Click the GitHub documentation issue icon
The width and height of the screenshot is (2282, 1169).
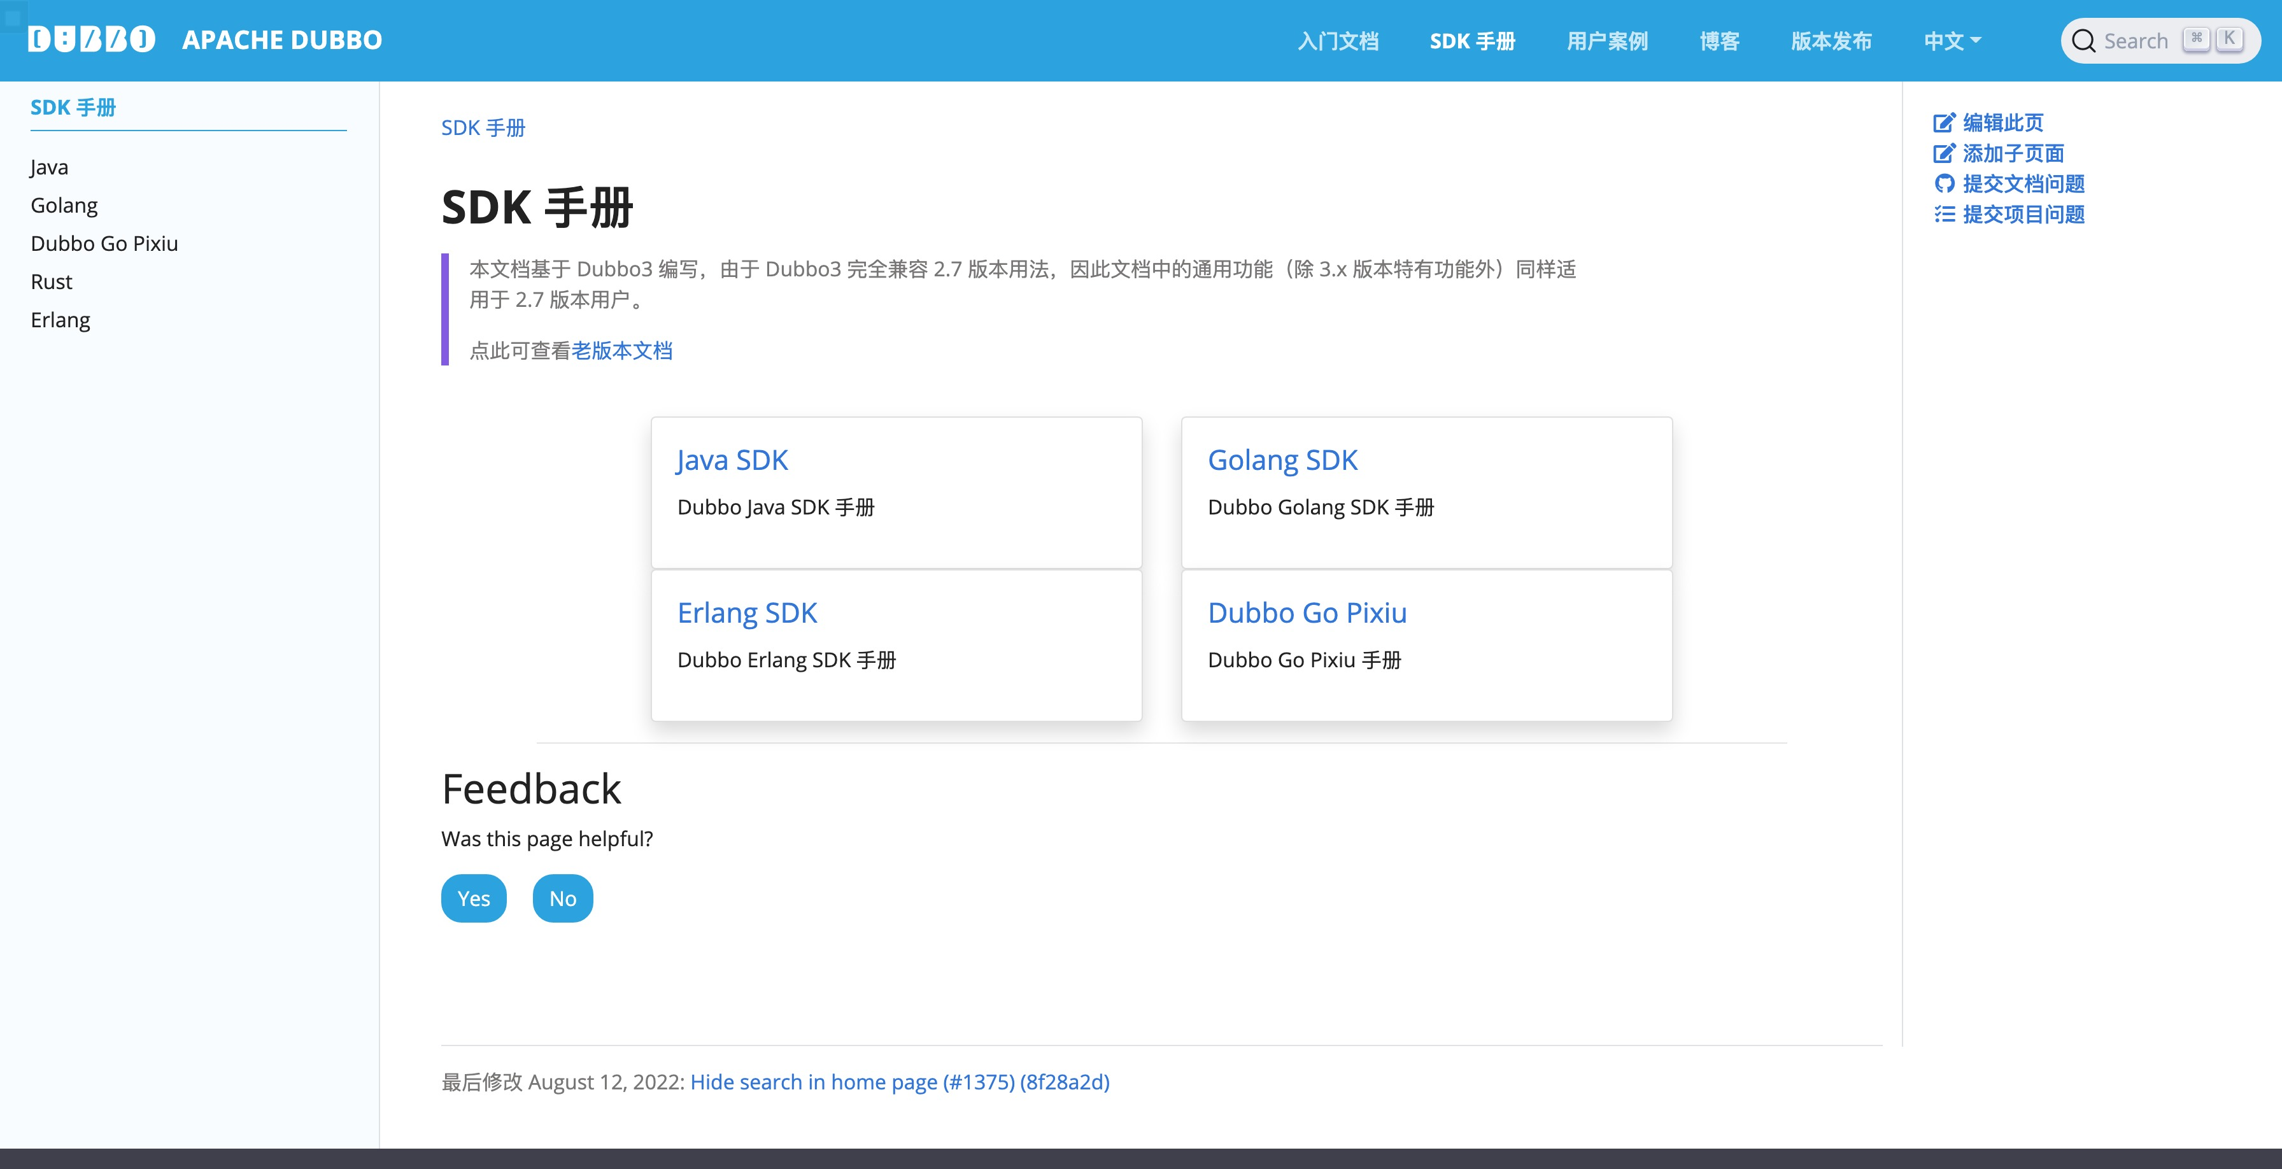[1944, 184]
